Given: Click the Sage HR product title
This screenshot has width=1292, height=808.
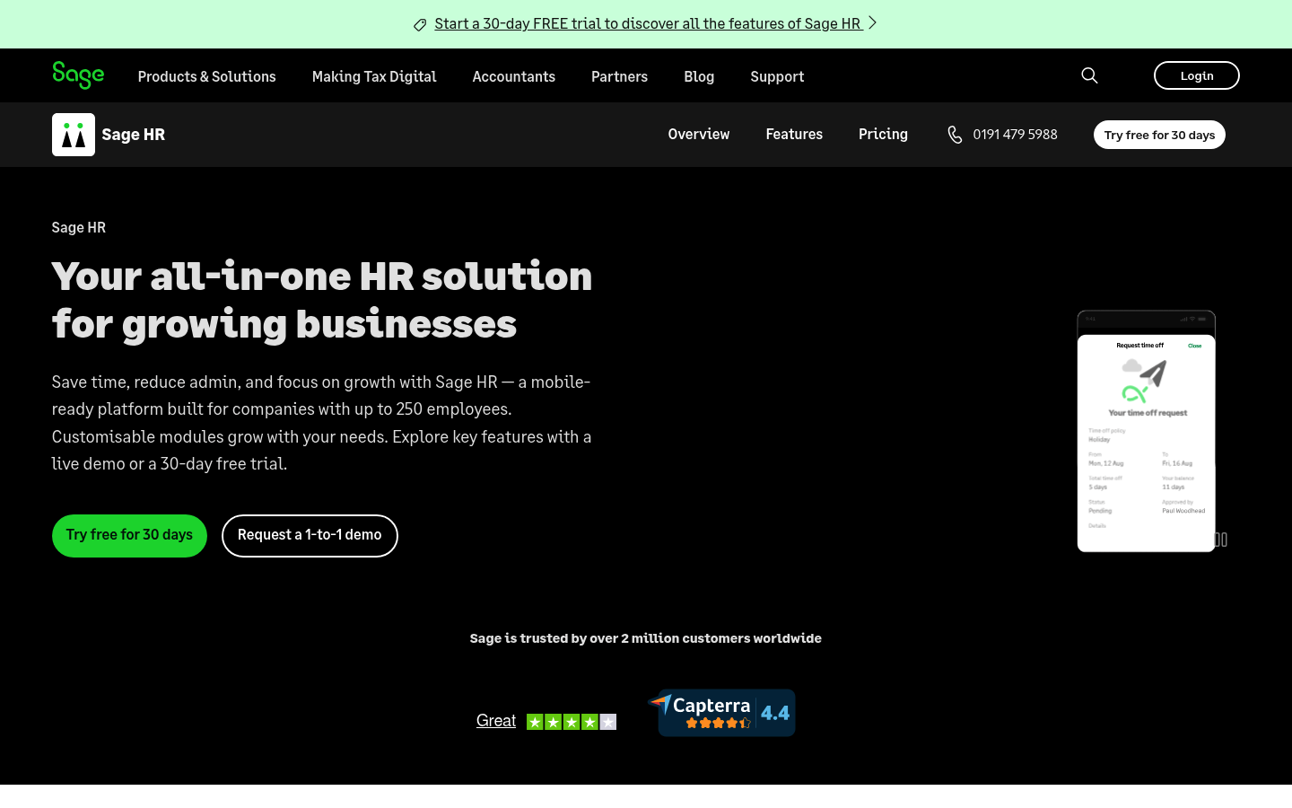Looking at the screenshot, I should click(134, 135).
